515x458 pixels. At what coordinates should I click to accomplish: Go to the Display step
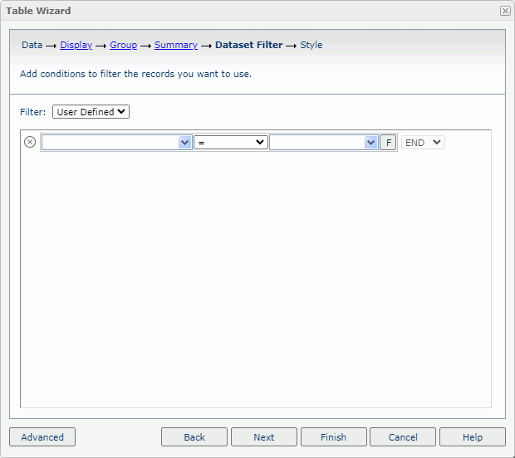[x=76, y=45]
